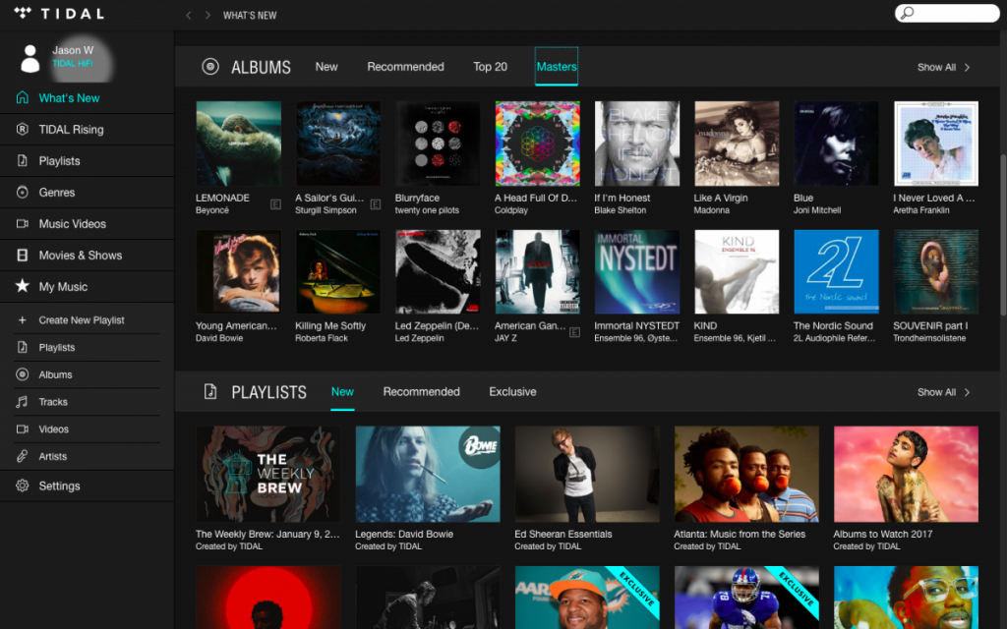The height and width of the screenshot is (629, 1007).
Task: Click the TIDAL logo icon
Action: tap(23, 13)
